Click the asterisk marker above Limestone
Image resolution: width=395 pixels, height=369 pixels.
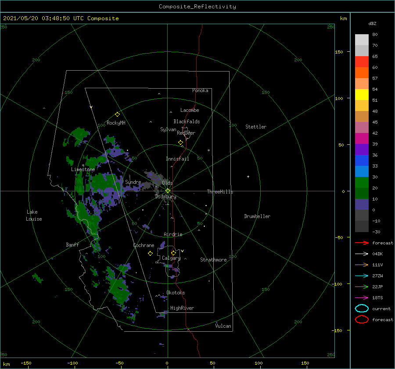pos(83,165)
